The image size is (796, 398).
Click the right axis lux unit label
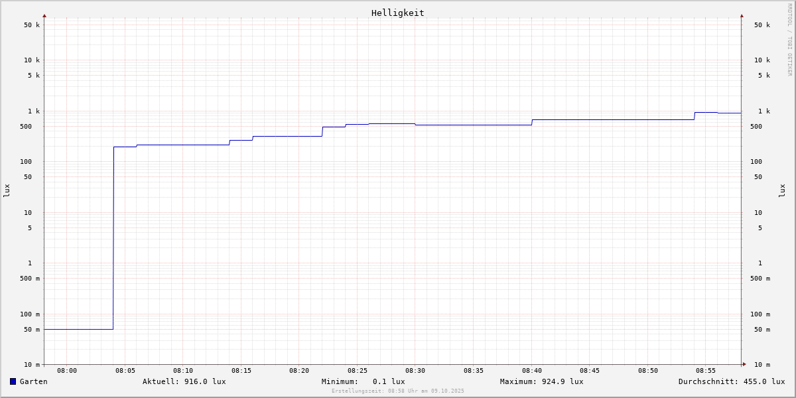pyautogui.click(x=782, y=190)
